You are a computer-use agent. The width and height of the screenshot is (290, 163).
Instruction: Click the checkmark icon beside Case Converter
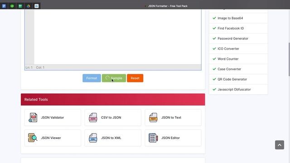214,69
